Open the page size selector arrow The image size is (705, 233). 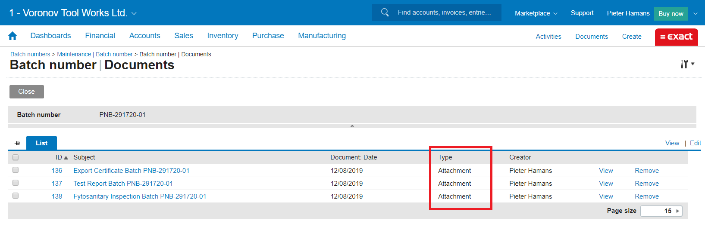point(677,211)
